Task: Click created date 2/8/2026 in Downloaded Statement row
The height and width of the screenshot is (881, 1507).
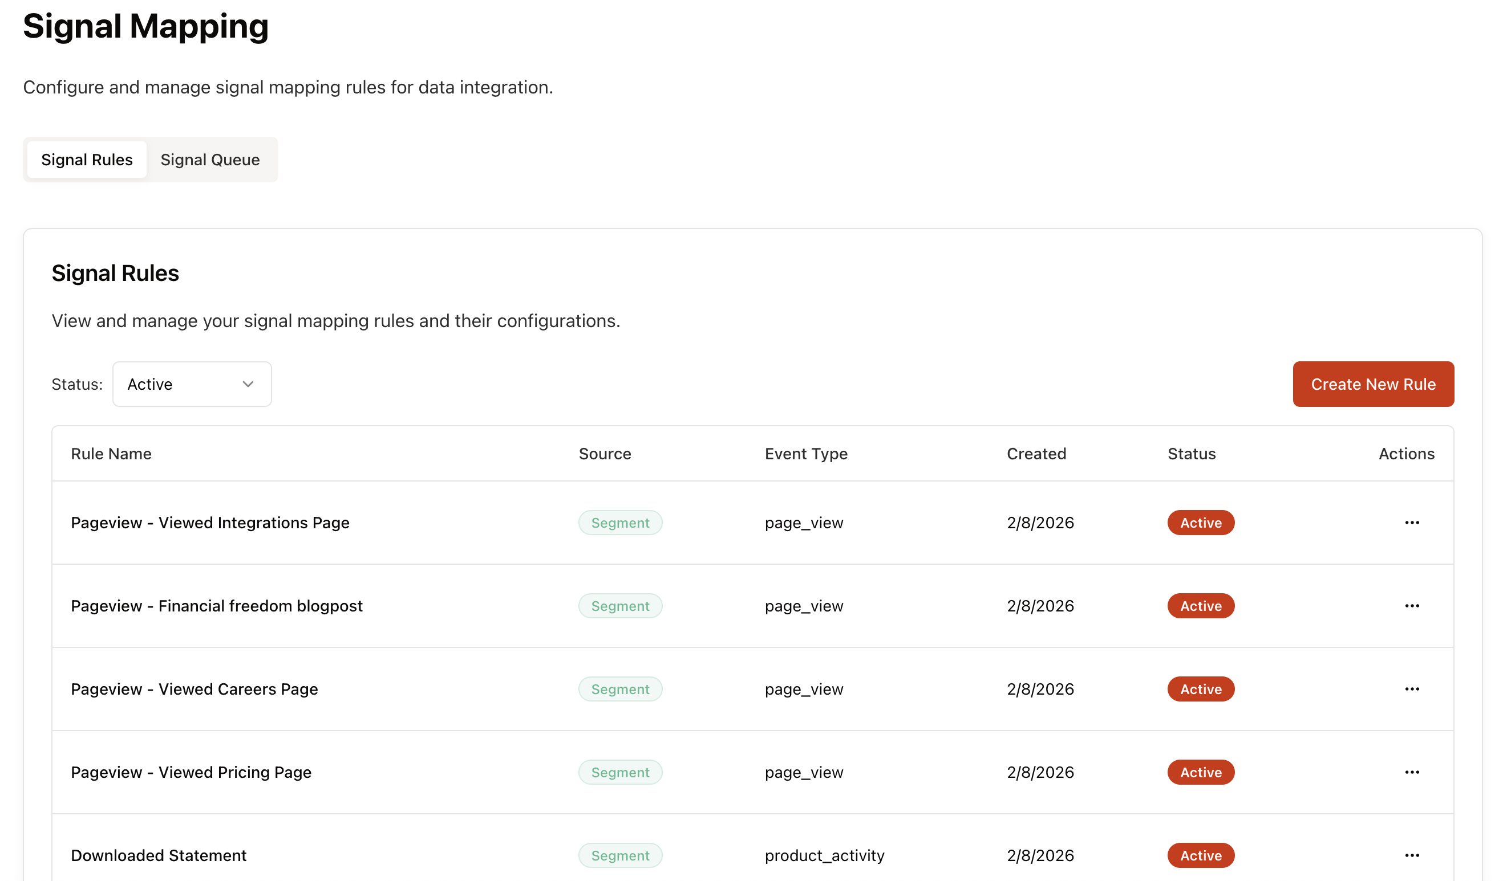Action: (1040, 855)
